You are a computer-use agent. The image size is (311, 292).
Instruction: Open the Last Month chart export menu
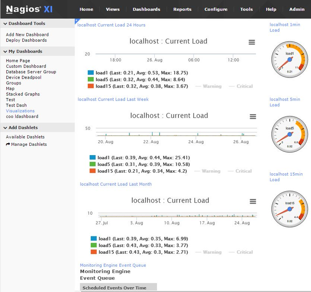coord(253,201)
